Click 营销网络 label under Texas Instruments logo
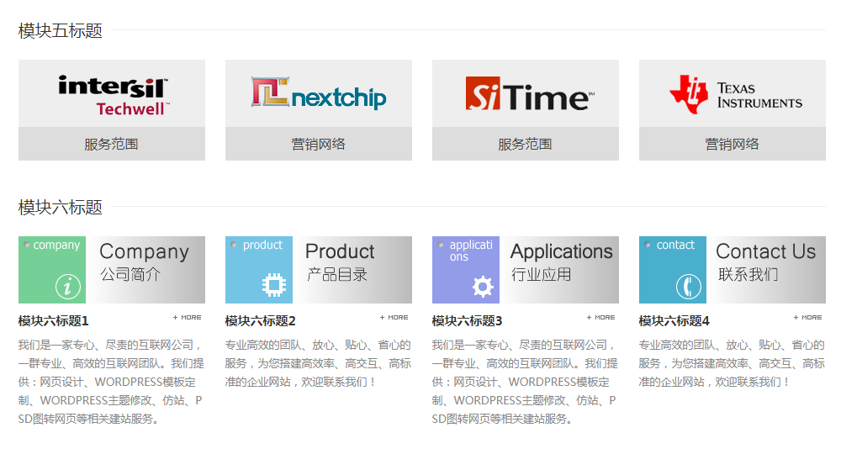 tap(733, 144)
